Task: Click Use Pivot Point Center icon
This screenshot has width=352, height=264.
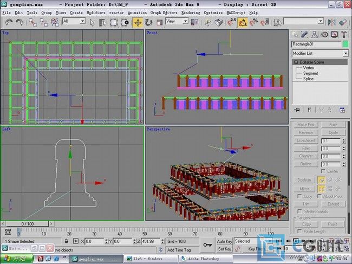Action: point(194,22)
